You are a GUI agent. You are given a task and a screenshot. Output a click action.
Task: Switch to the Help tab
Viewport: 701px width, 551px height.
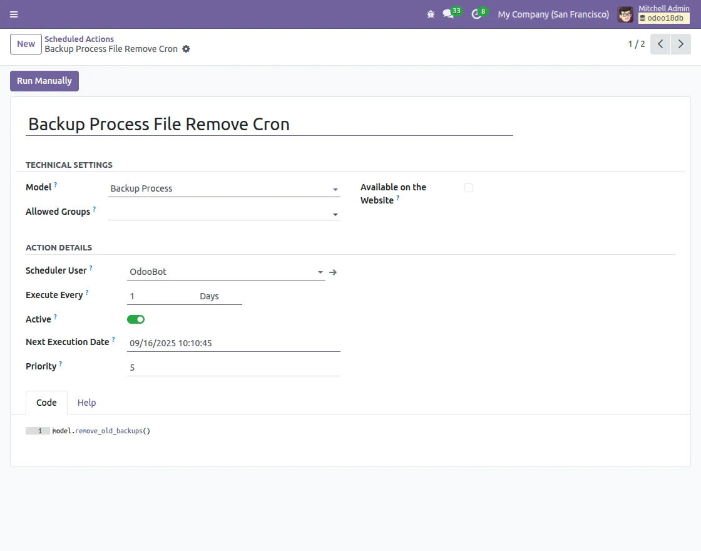tap(86, 403)
